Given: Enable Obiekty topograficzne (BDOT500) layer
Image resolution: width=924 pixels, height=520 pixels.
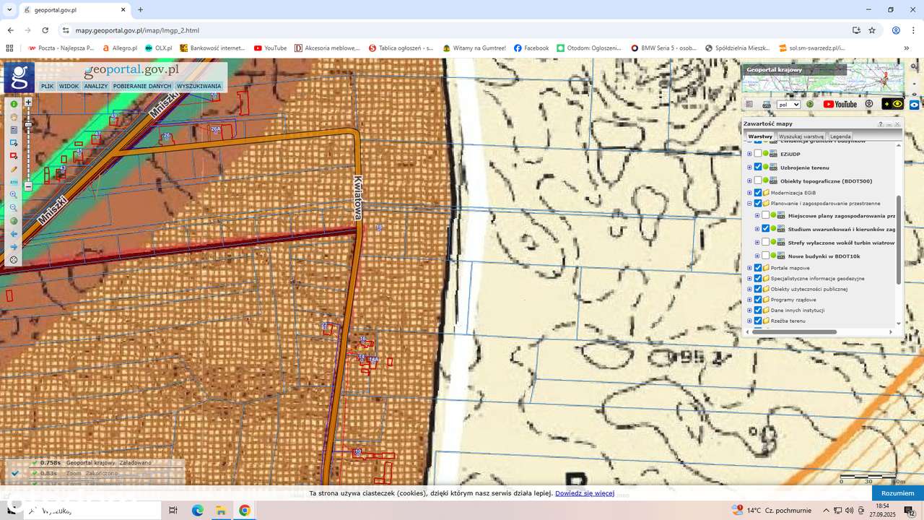Looking at the screenshot, I should point(758,181).
